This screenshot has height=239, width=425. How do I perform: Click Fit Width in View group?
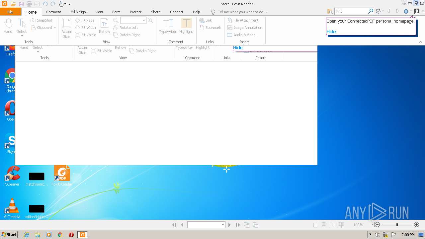tap(85, 28)
